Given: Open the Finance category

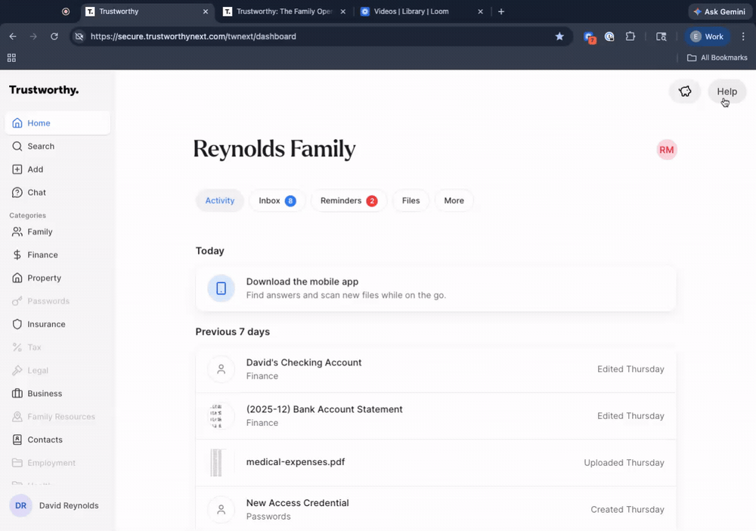Looking at the screenshot, I should (42, 255).
